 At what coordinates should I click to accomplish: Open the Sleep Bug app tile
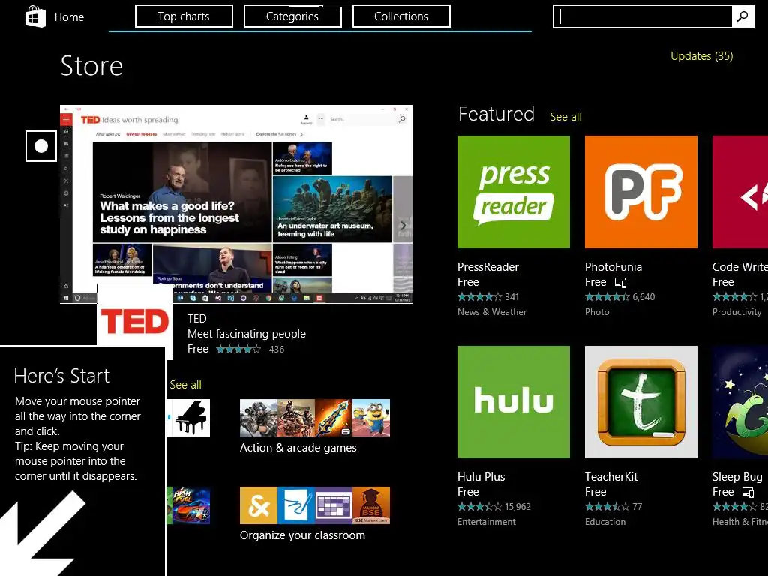coord(740,402)
